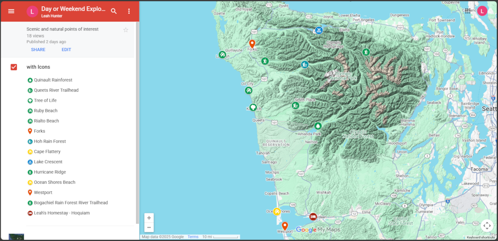This screenshot has width=498, height=241.
Task: Select Ruby Beach in the sidebar list
Action: coord(46,111)
